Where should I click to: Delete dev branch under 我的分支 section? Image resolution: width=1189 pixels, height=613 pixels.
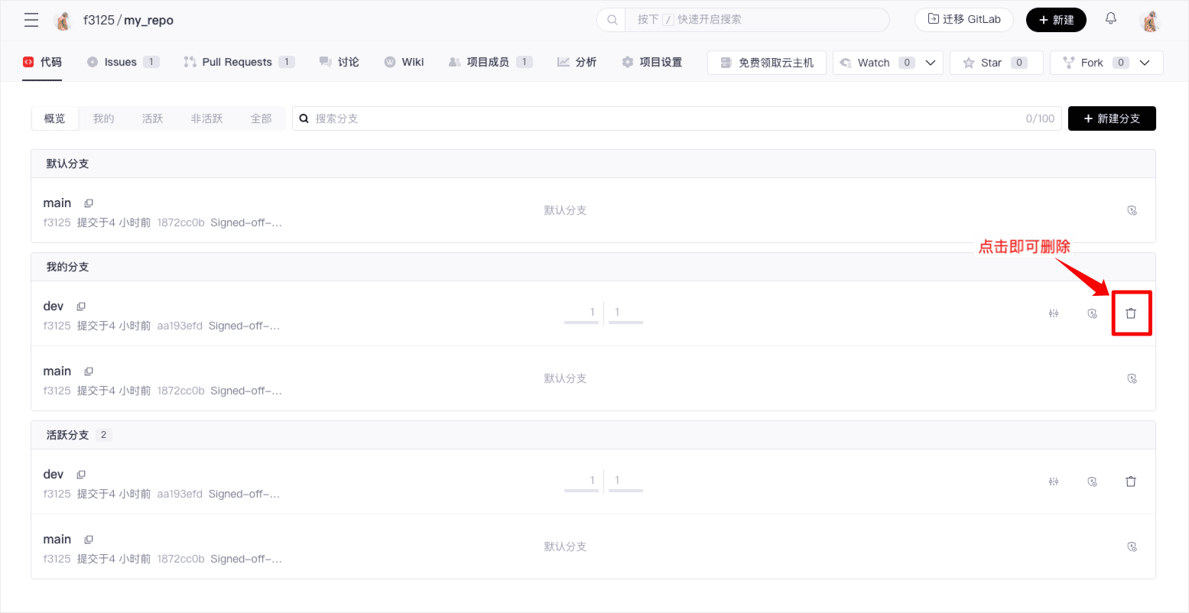[x=1131, y=313]
